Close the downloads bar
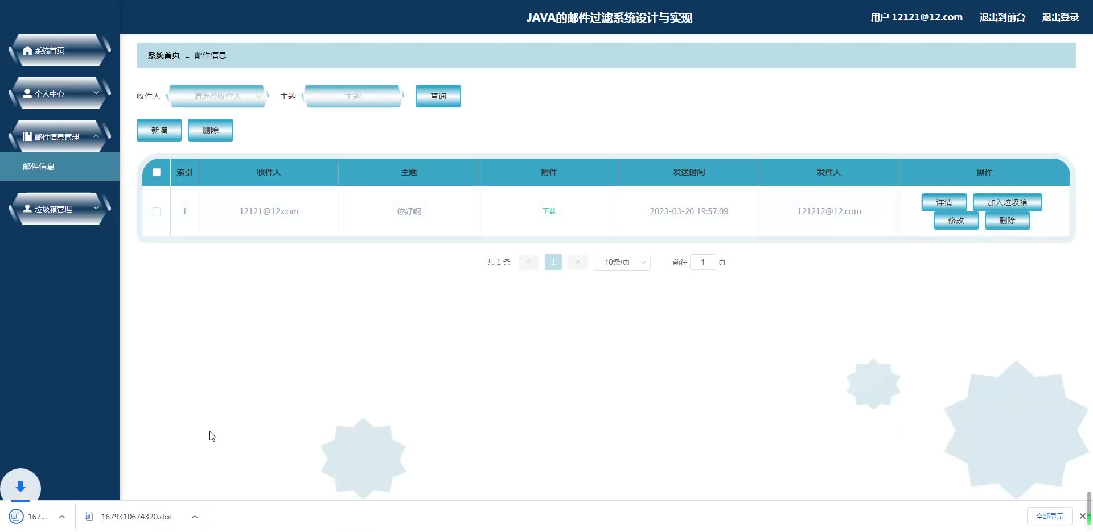This screenshot has width=1093, height=532. 1082,516
